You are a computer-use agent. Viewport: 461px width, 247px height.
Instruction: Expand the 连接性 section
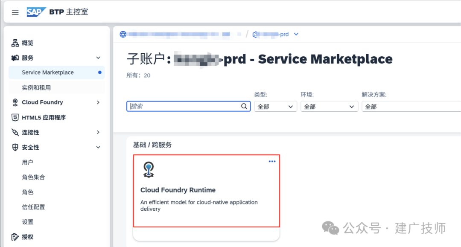pos(98,132)
